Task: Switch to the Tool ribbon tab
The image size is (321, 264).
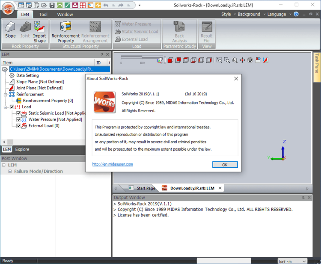Action: pyautogui.click(x=43, y=15)
